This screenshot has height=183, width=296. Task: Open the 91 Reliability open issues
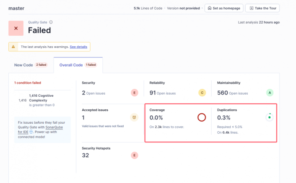153,92
